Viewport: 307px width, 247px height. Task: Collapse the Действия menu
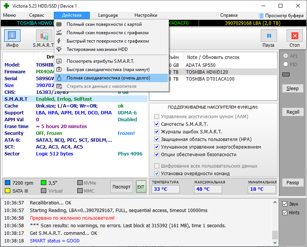pyautogui.click(x=72, y=15)
